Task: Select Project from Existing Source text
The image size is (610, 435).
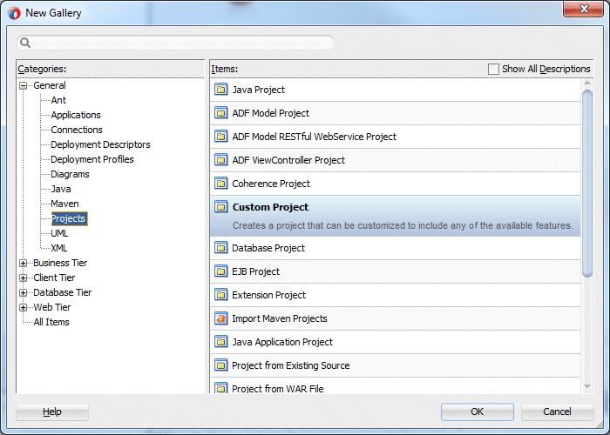Action: 291,365
